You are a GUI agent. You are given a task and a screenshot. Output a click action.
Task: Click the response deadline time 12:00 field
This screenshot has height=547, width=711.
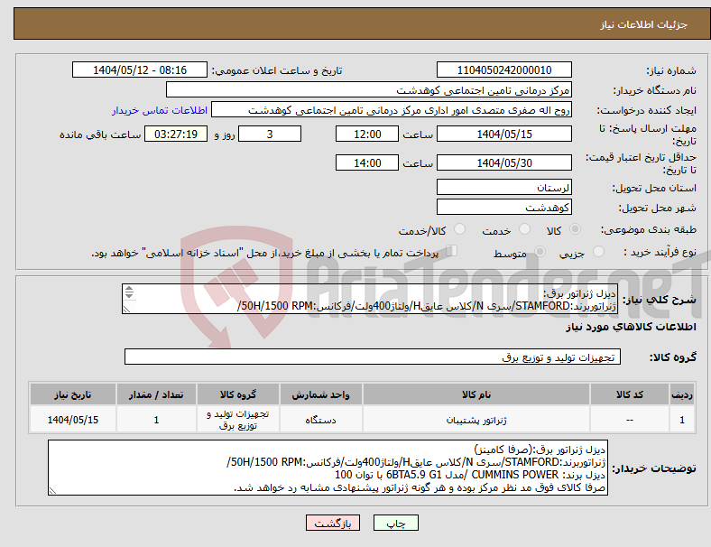tap(367, 134)
